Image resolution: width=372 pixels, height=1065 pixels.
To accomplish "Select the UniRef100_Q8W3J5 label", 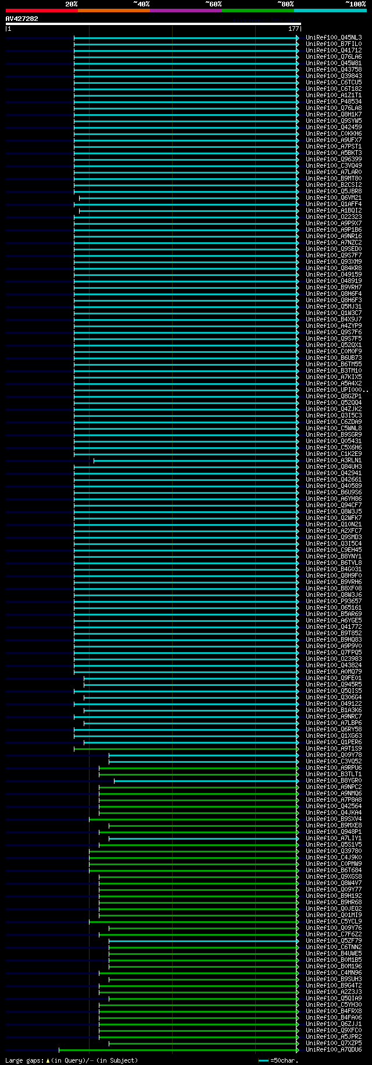I will [334, 512].
